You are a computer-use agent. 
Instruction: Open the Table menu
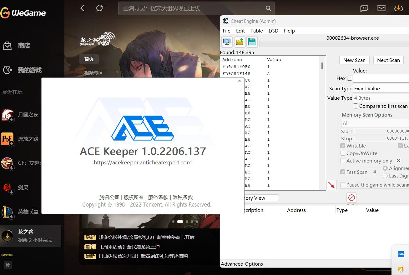tap(257, 31)
